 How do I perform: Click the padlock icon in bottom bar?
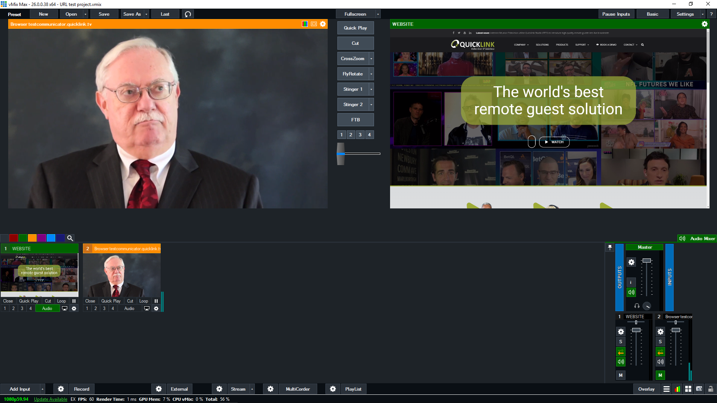click(x=711, y=389)
